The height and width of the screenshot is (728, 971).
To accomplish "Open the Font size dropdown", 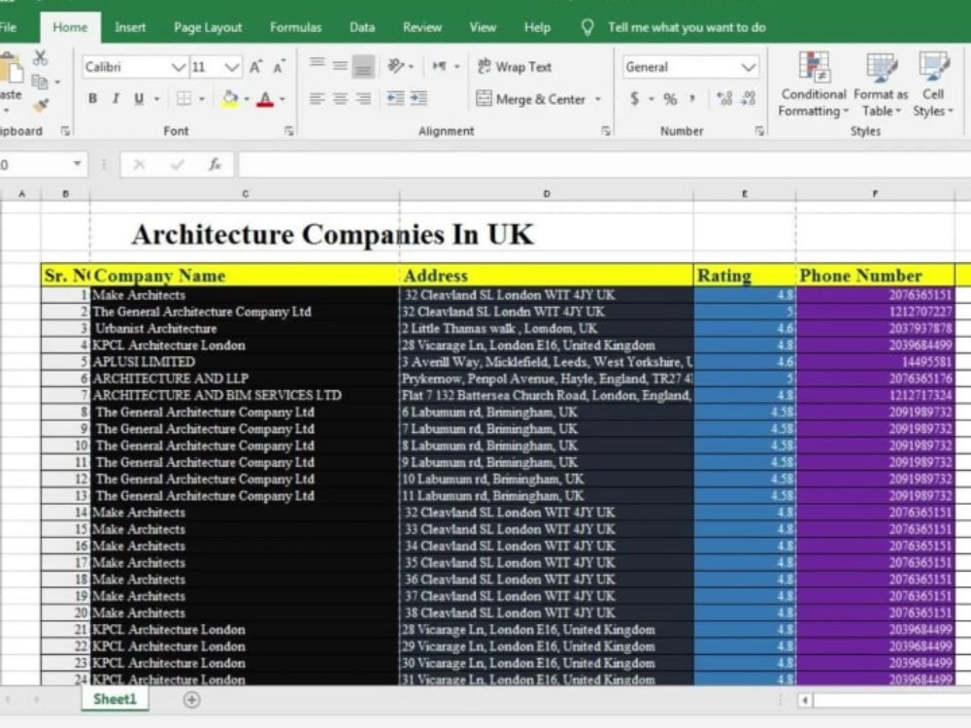I will 232,67.
